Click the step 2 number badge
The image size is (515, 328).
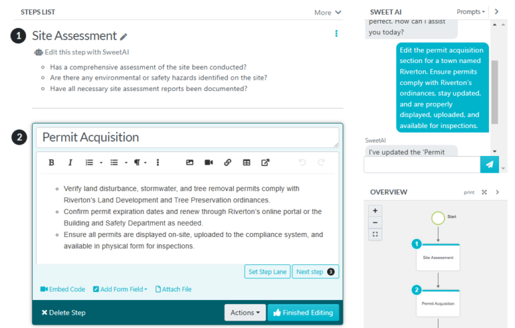point(19,137)
